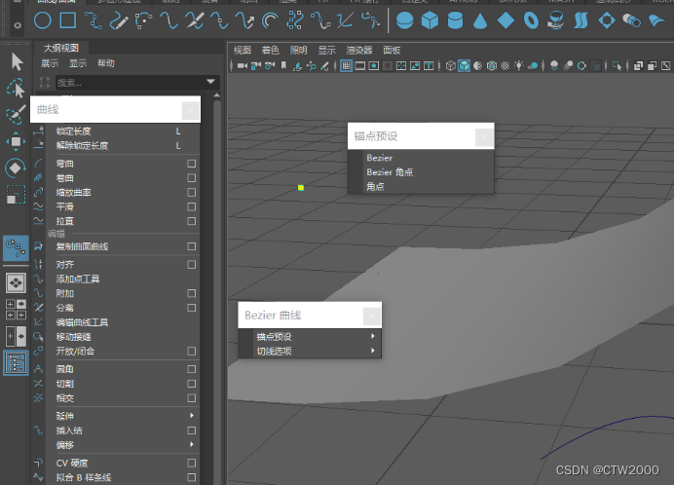This screenshot has height=485, width=675.
Task: Create a NURBS plane diamond icon
Action: coord(506,20)
